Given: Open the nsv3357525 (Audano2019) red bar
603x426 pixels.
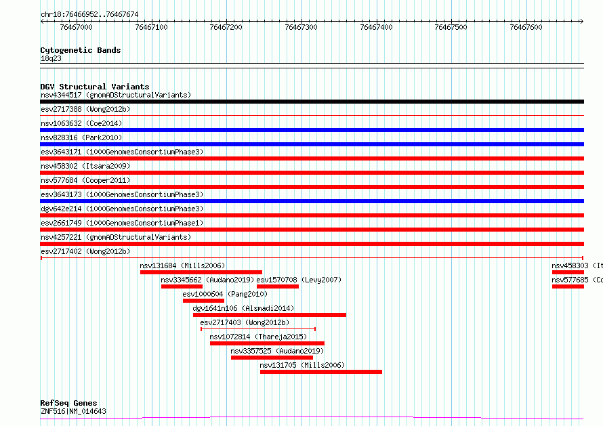Looking at the screenshot, I should click(x=272, y=358).
